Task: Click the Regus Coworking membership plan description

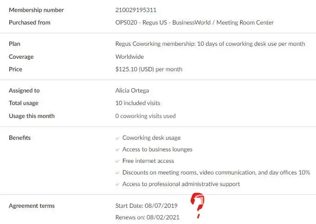Action: point(210,44)
